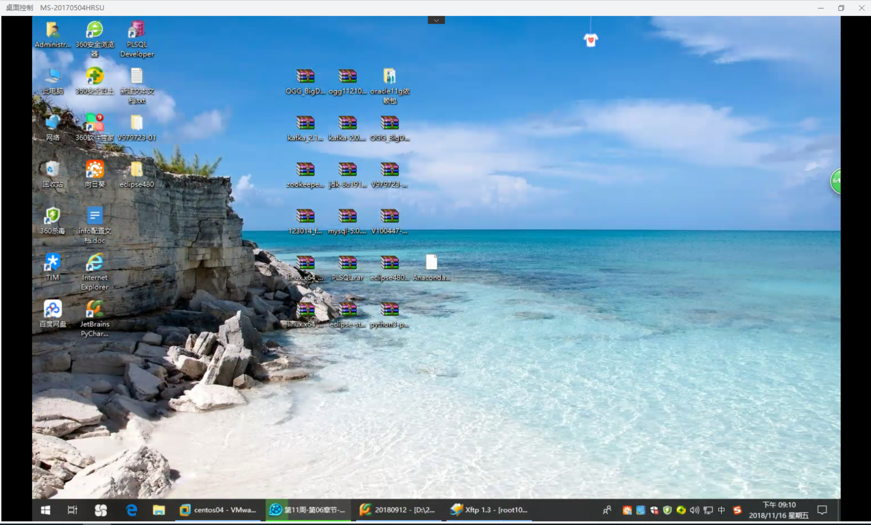Open the PLSQL Developer desktop shortcut

tap(137, 31)
